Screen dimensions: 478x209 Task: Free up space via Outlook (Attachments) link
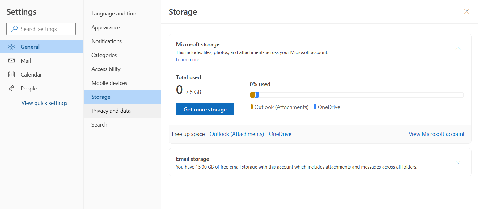(237, 134)
